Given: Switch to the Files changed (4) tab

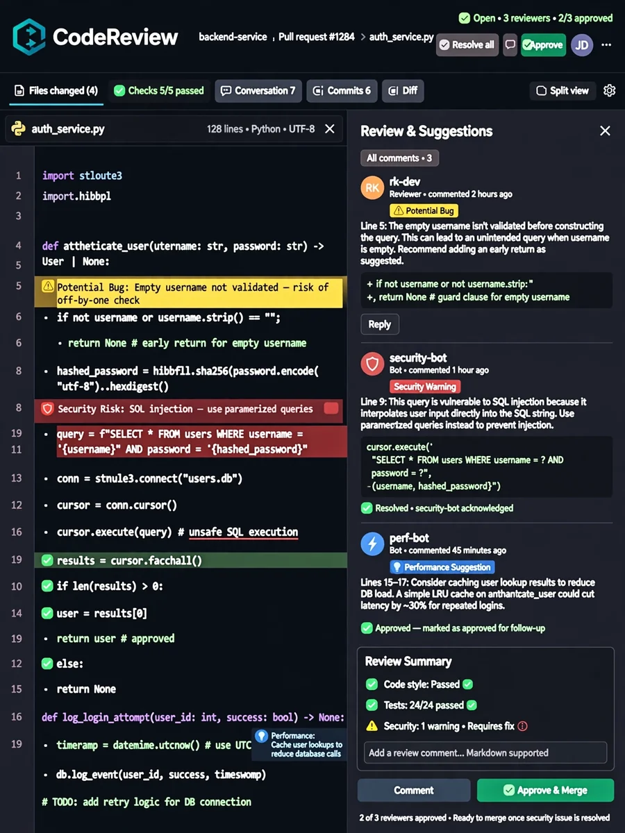Looking at the screenshot, I should pyautogui.click(x=56, y=91).
